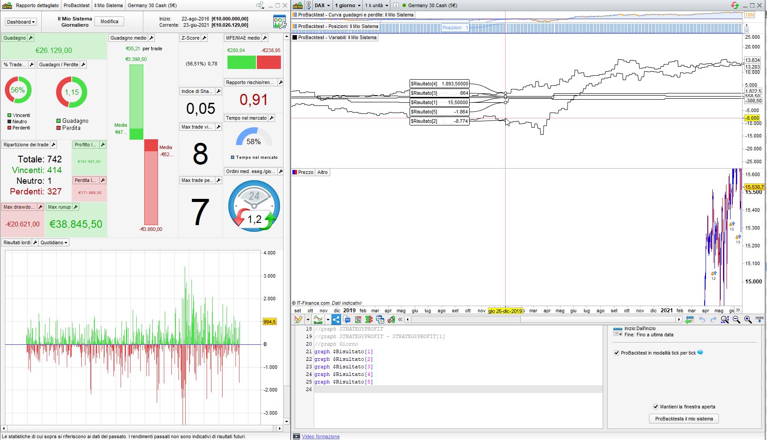Click the wrench next to Guadagni / Perdite

(83, 65)
